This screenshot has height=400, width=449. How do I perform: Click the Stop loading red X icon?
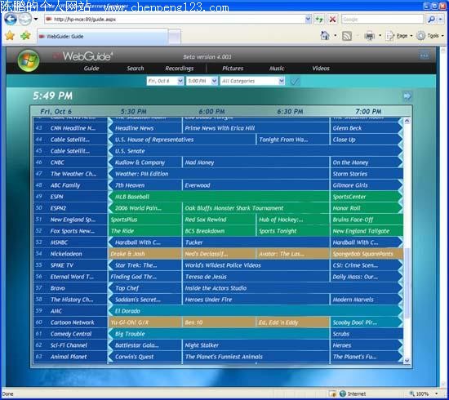(x=332, y=20)
